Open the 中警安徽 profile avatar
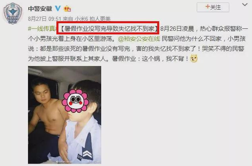Image resolution: width=252 pixels, height=166 pixels. coord(13,13)
